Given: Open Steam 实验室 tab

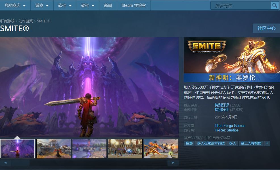Looking at the screenshot, I should pos(133,5).
